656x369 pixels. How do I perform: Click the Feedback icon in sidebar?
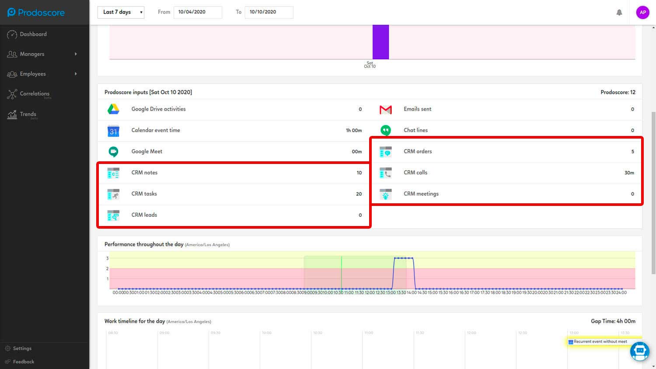pyautogui.click(x=7, y=362)
